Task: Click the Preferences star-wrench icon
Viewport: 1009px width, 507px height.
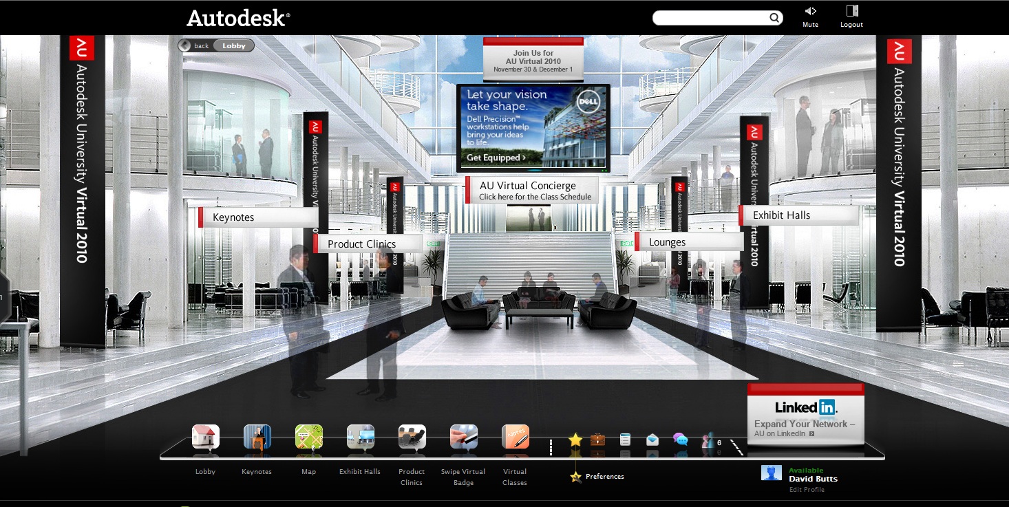Action: [x=575, y=477]
